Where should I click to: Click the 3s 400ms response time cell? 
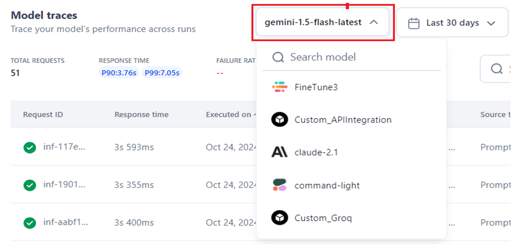pos(134,222)
